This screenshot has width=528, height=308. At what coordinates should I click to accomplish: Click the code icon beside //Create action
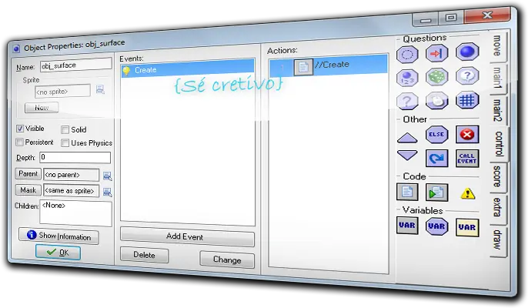tap(303, 67)
